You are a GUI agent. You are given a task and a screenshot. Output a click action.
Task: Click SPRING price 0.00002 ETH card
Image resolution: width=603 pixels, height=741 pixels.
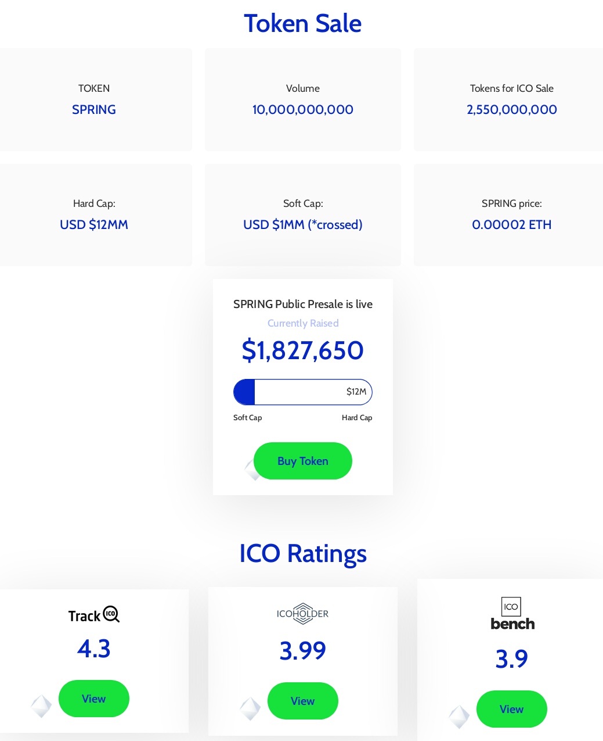pos(511,215)
